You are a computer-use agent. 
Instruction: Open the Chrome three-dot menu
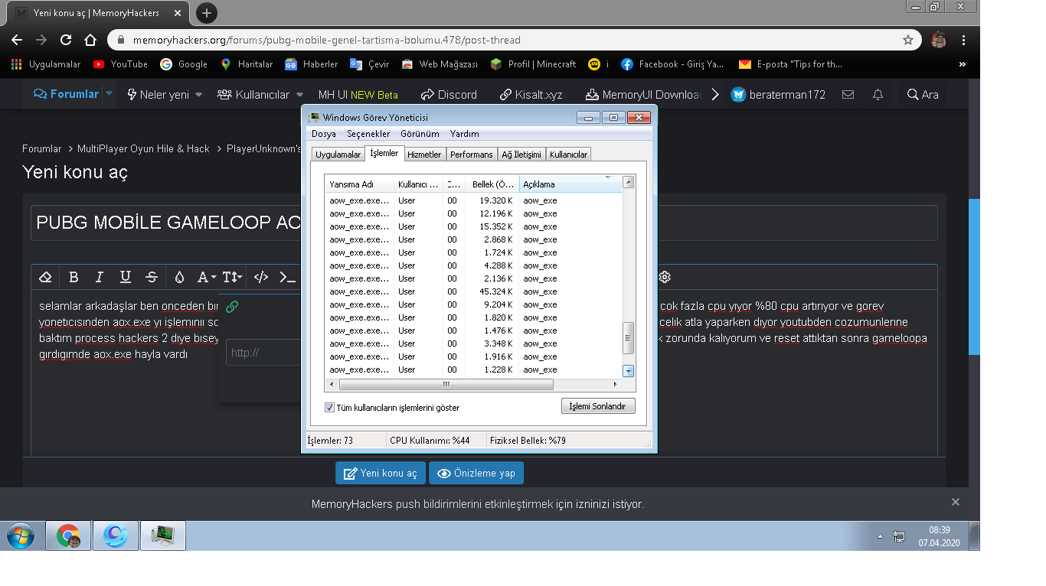pyautogui.click(x=963, y=40)
